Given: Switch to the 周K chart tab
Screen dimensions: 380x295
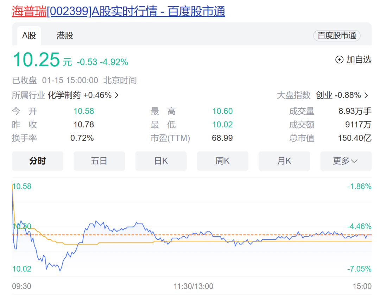Looking at the screenshot, I should pyautogui.click(x=222, y=161).
